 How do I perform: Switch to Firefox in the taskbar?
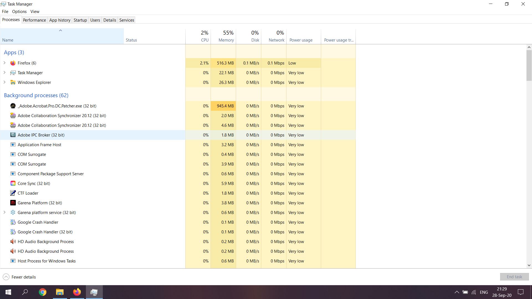(77, 292)
